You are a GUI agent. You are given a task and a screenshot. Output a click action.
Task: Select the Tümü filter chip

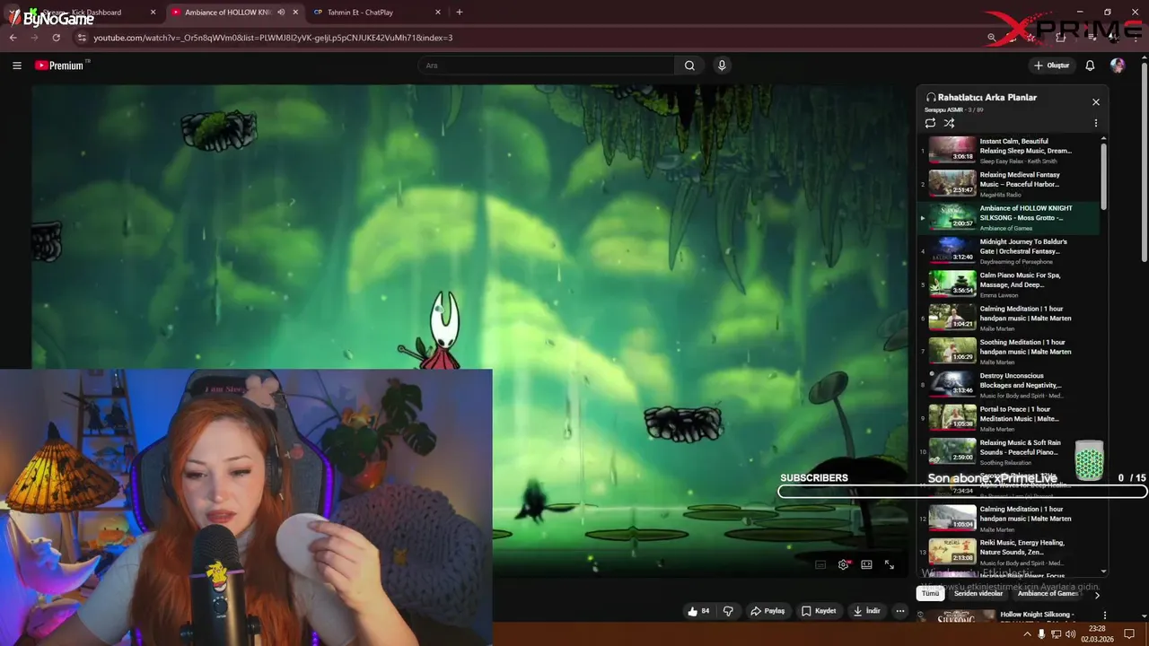click(930, 593)
